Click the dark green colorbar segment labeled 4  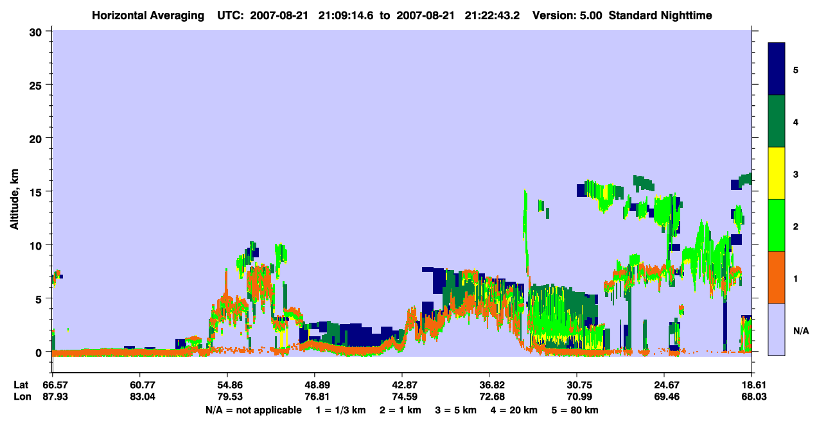tap(777, 121)
